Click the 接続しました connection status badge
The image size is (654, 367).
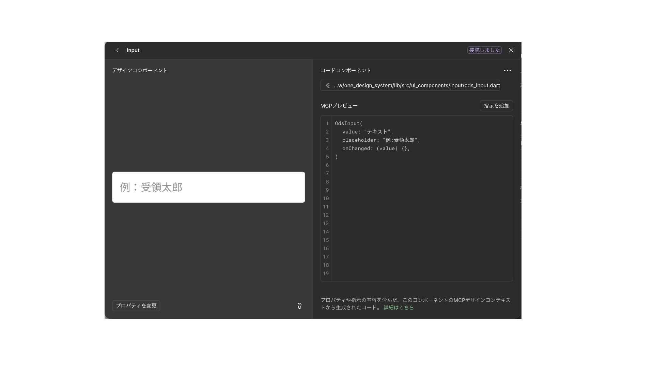pyautogui.click(x=484, y=50)
